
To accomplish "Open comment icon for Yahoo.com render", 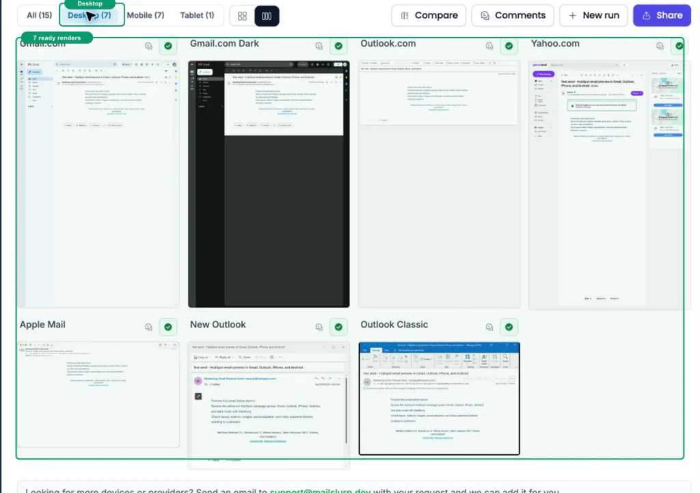I will click(660, 46).
